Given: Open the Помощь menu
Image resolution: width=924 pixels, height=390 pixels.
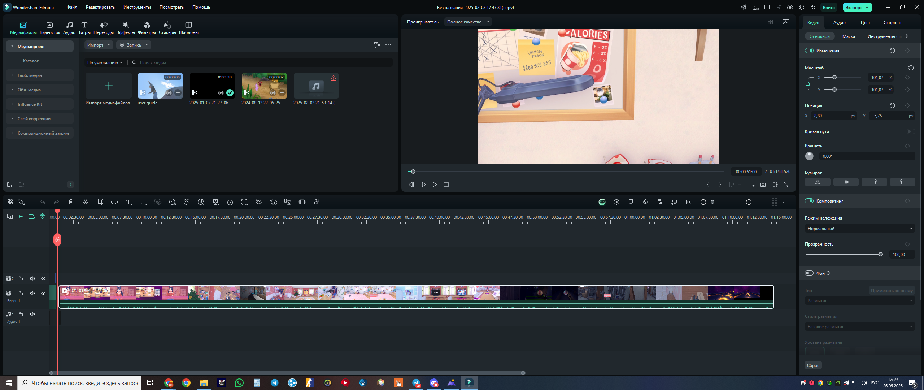Looking at the screenshot, I should (201, 7).
